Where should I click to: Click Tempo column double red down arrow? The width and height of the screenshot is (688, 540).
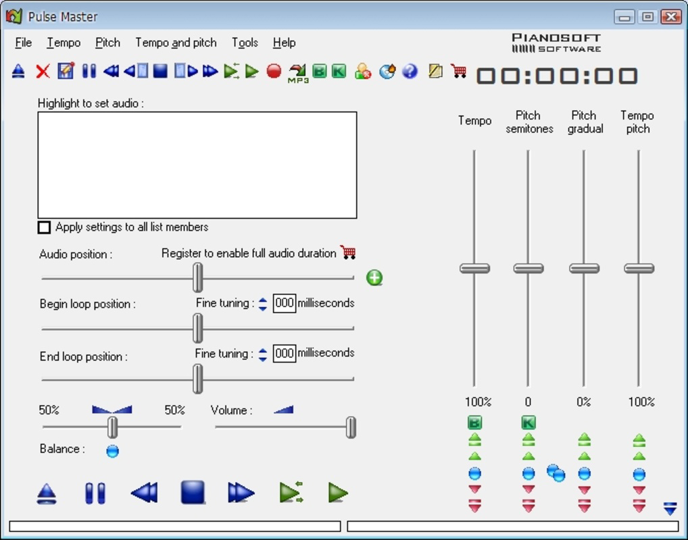click(474, 506)
